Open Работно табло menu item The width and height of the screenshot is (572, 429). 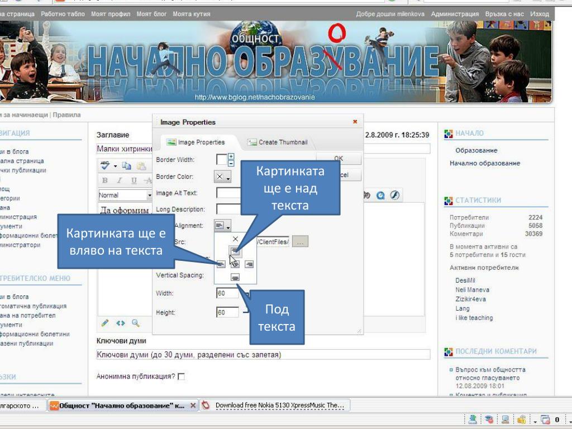63,14
